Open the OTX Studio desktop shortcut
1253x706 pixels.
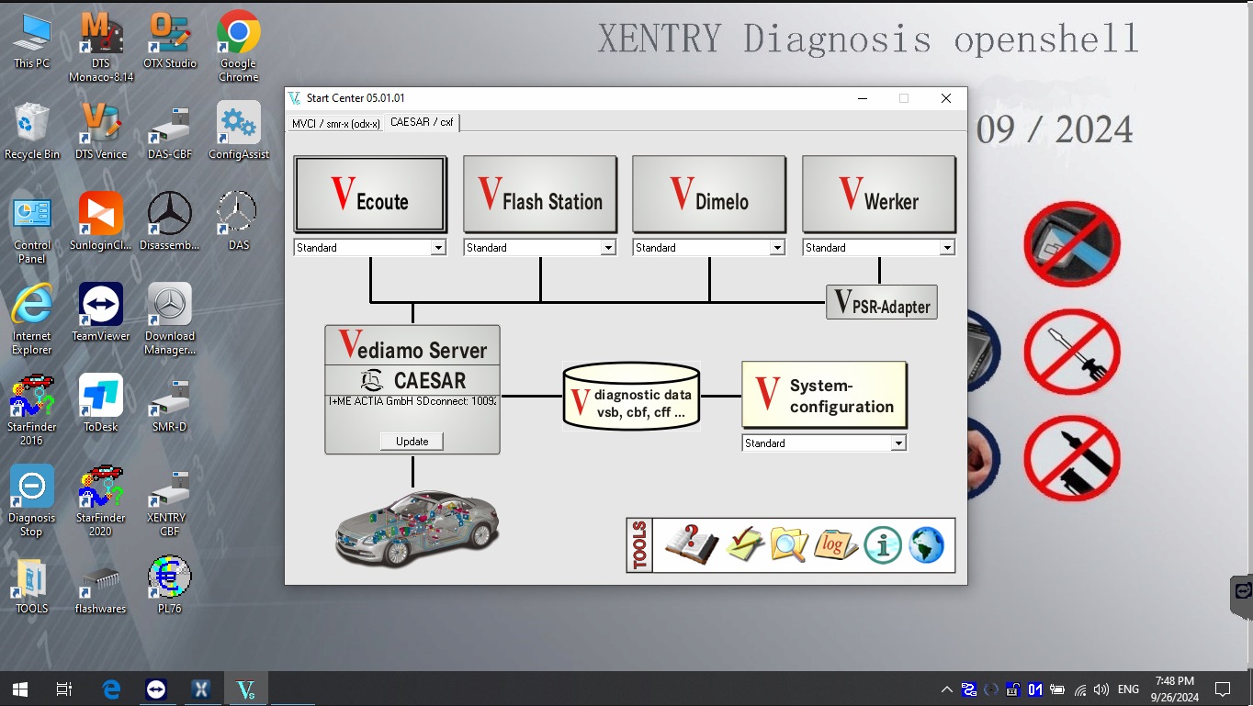coord(170,41)
